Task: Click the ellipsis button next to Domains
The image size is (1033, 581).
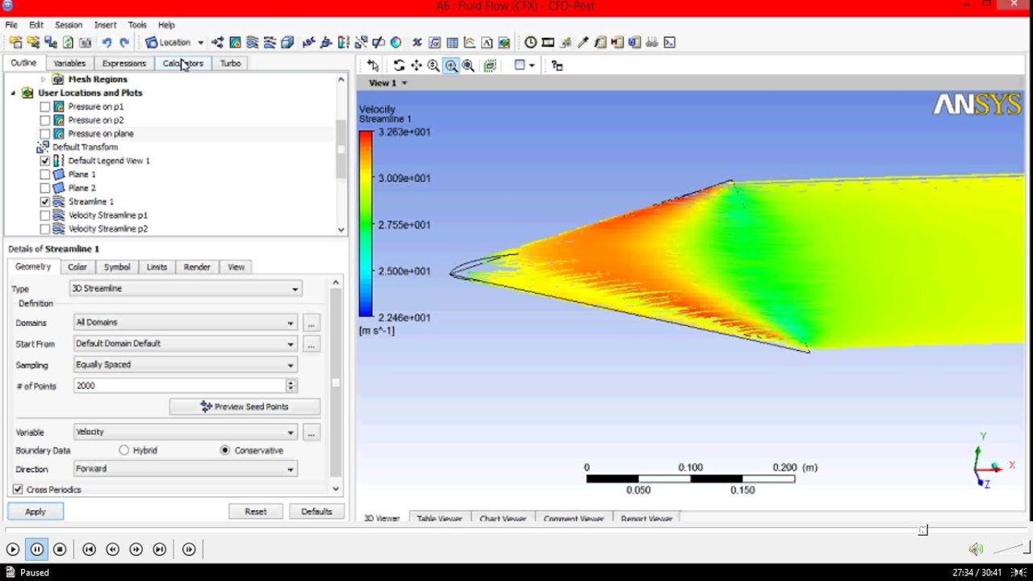Action: click(311, 324)
